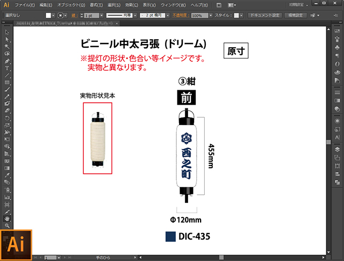344x261 pixels.
Task: Pick the Rectangle tool
Action: 7,82
